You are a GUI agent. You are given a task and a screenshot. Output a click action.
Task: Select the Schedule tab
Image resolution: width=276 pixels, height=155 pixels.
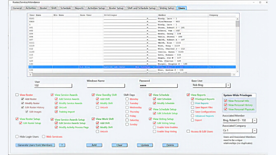click(x=66, y=8)
